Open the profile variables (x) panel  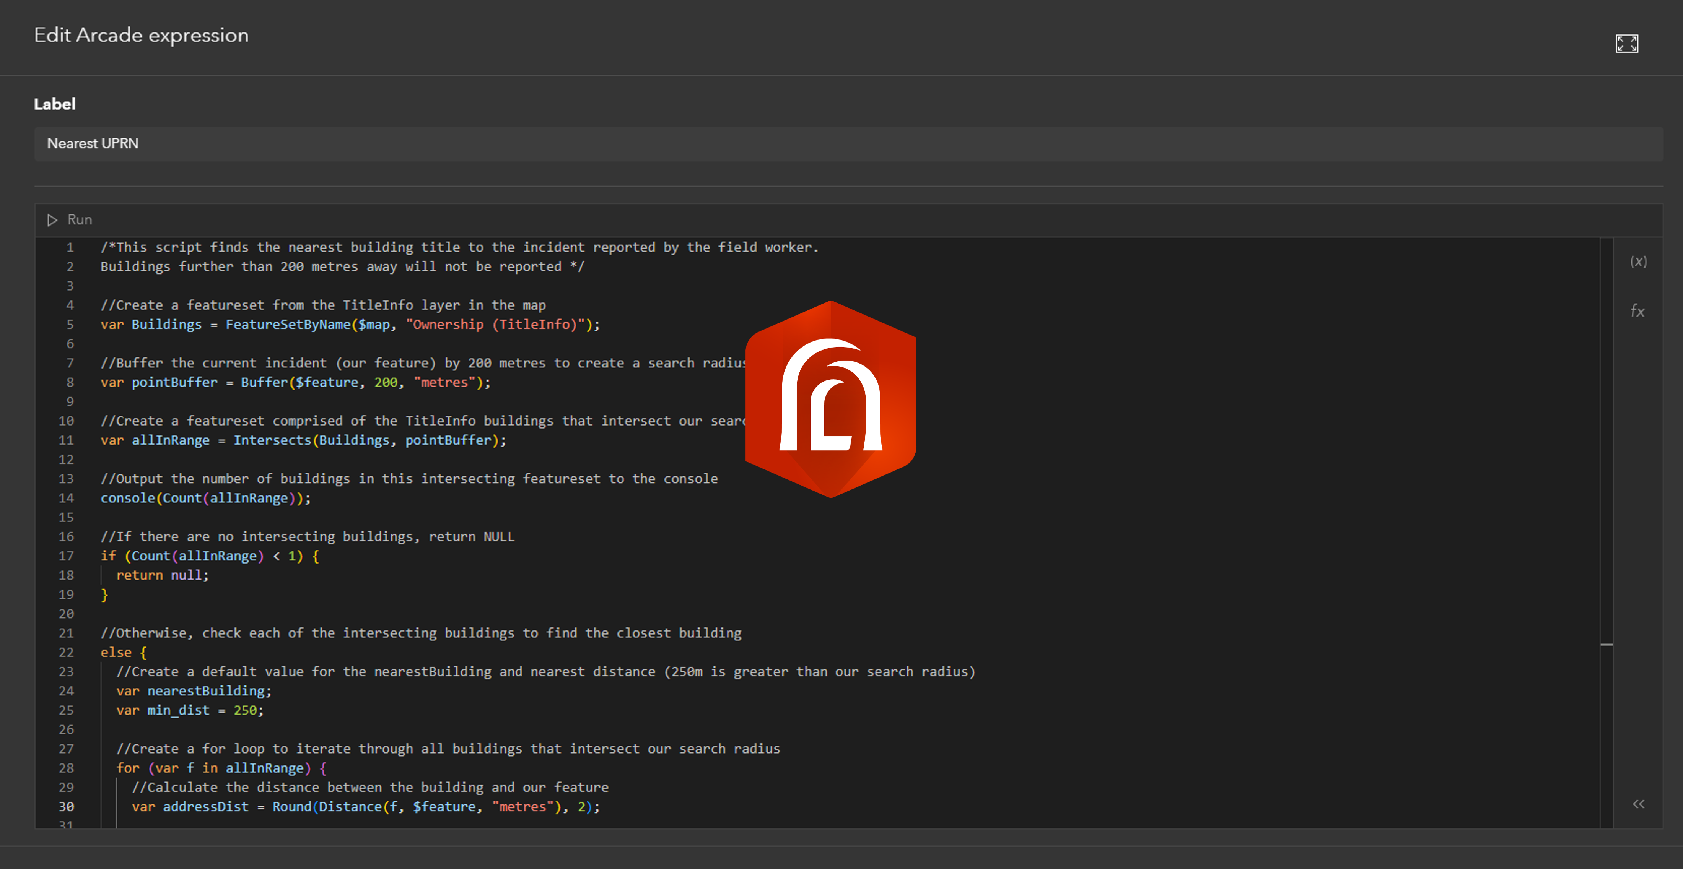pos(1638,261)
